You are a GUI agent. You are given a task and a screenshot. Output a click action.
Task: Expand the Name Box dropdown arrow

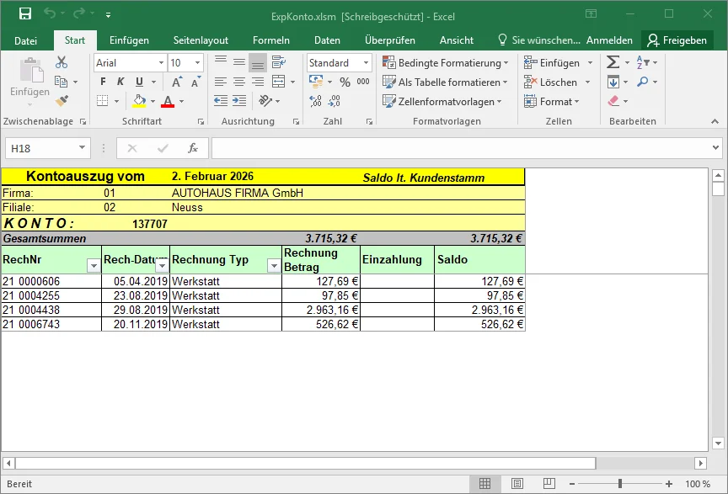[82, 148]
